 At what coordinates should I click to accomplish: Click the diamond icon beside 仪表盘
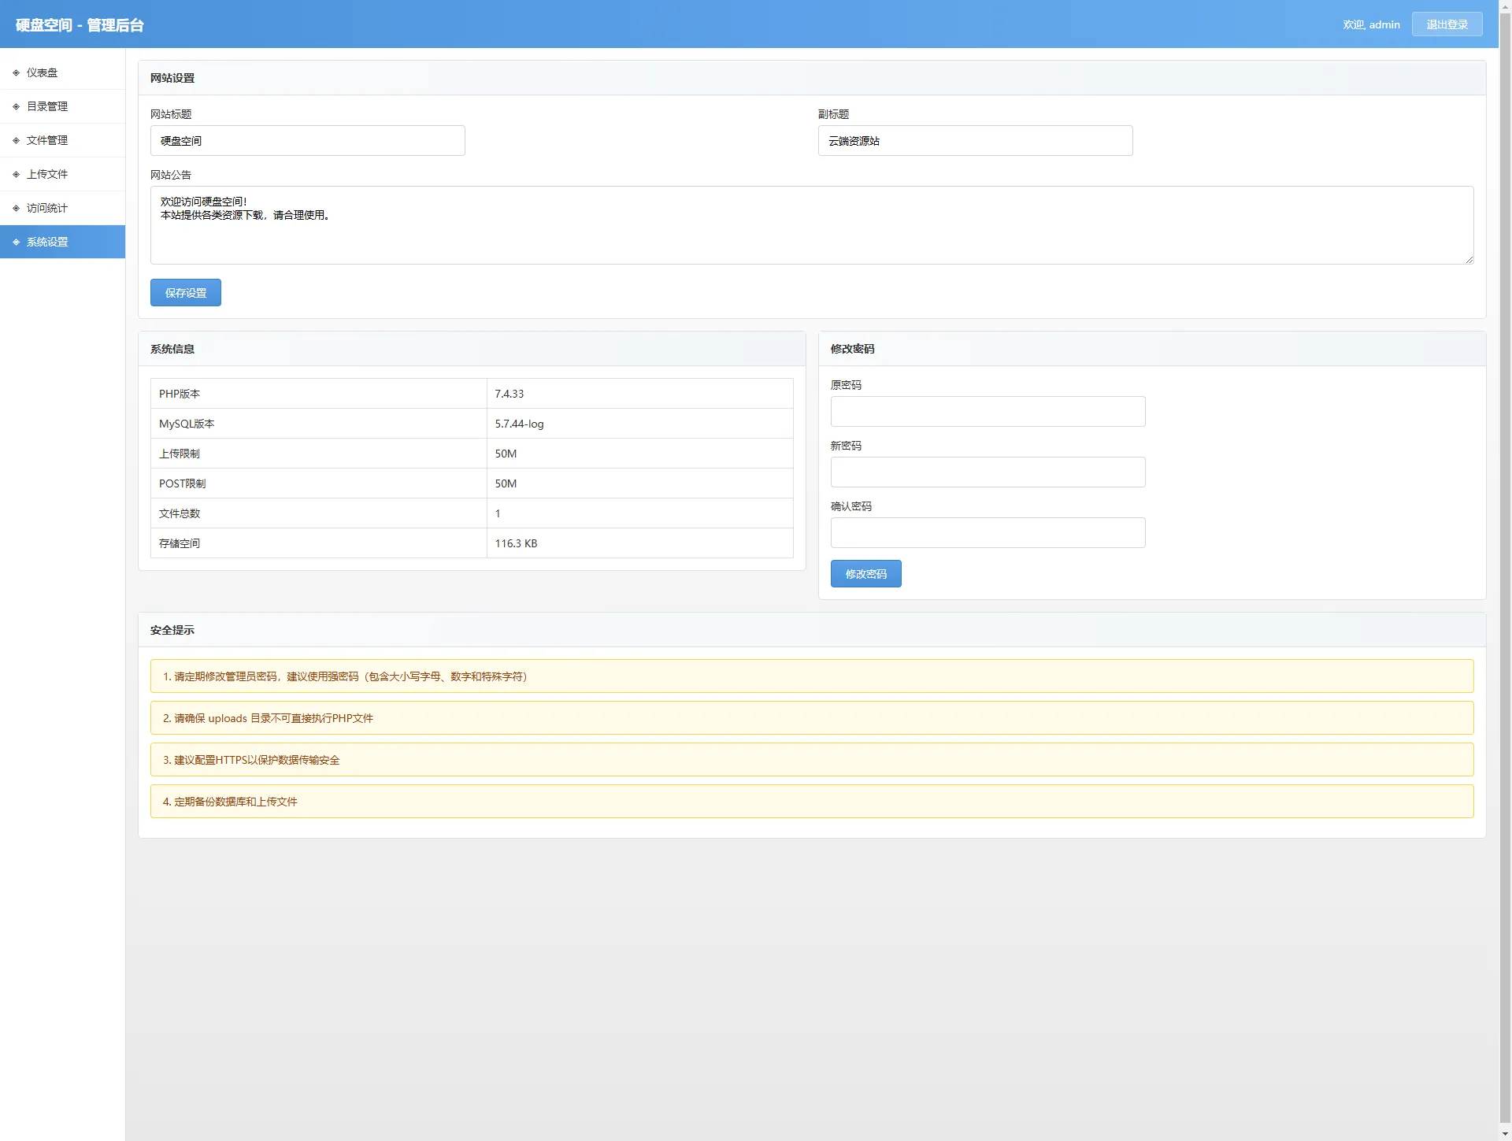pos(16,72)
